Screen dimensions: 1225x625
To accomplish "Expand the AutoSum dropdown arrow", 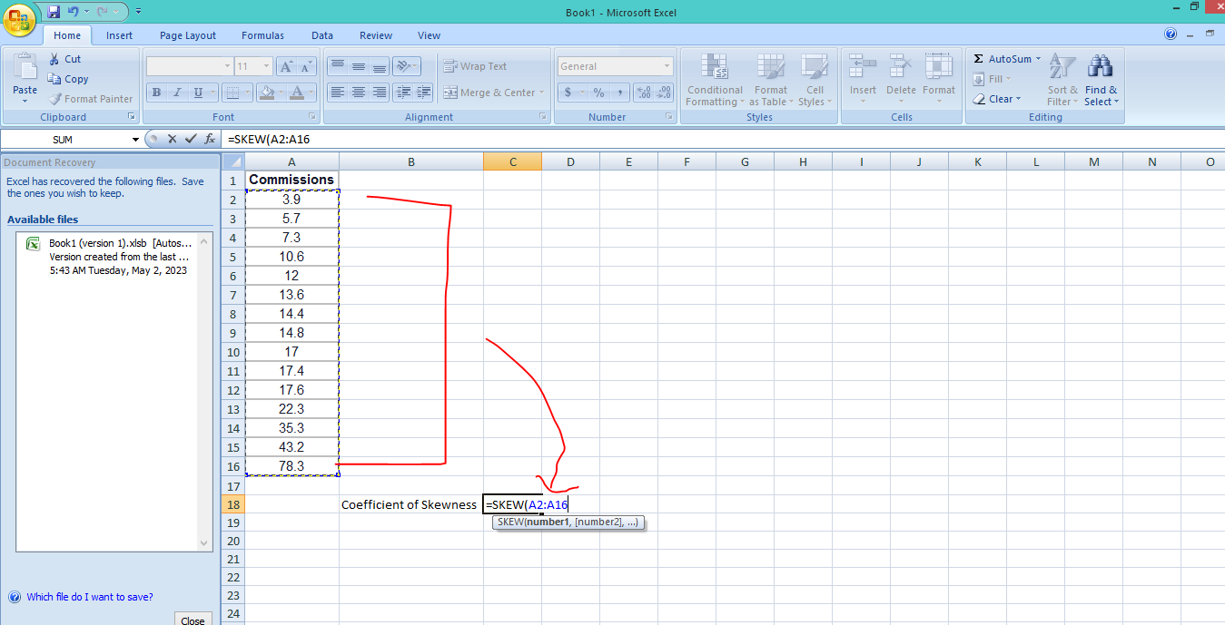I will coord(1038,59).
